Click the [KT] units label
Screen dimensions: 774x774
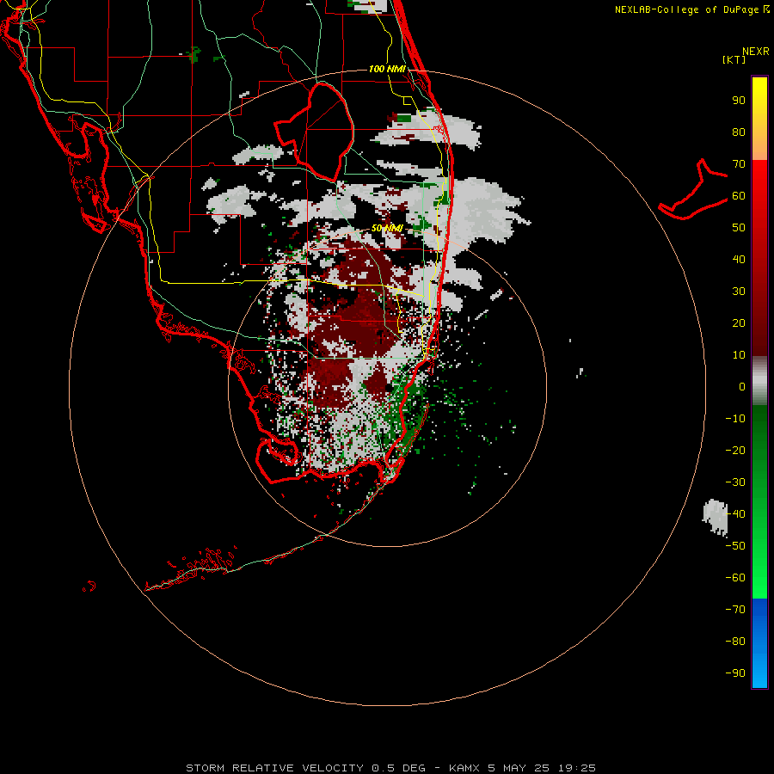(x=734, y=59)
